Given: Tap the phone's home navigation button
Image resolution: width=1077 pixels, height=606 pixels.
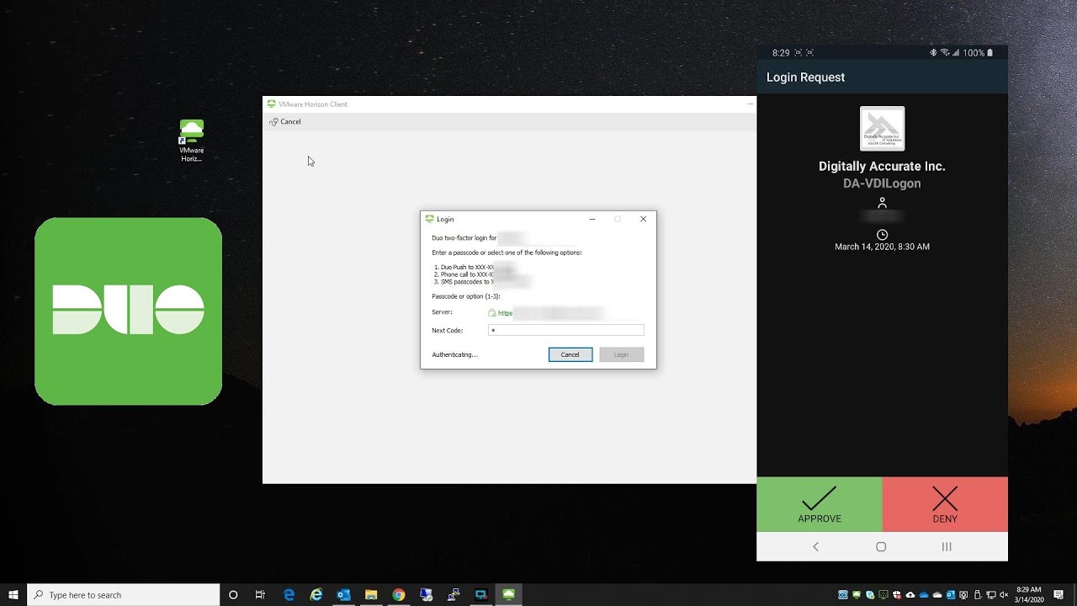Looking at the screenshot, I should coord(881,546).
